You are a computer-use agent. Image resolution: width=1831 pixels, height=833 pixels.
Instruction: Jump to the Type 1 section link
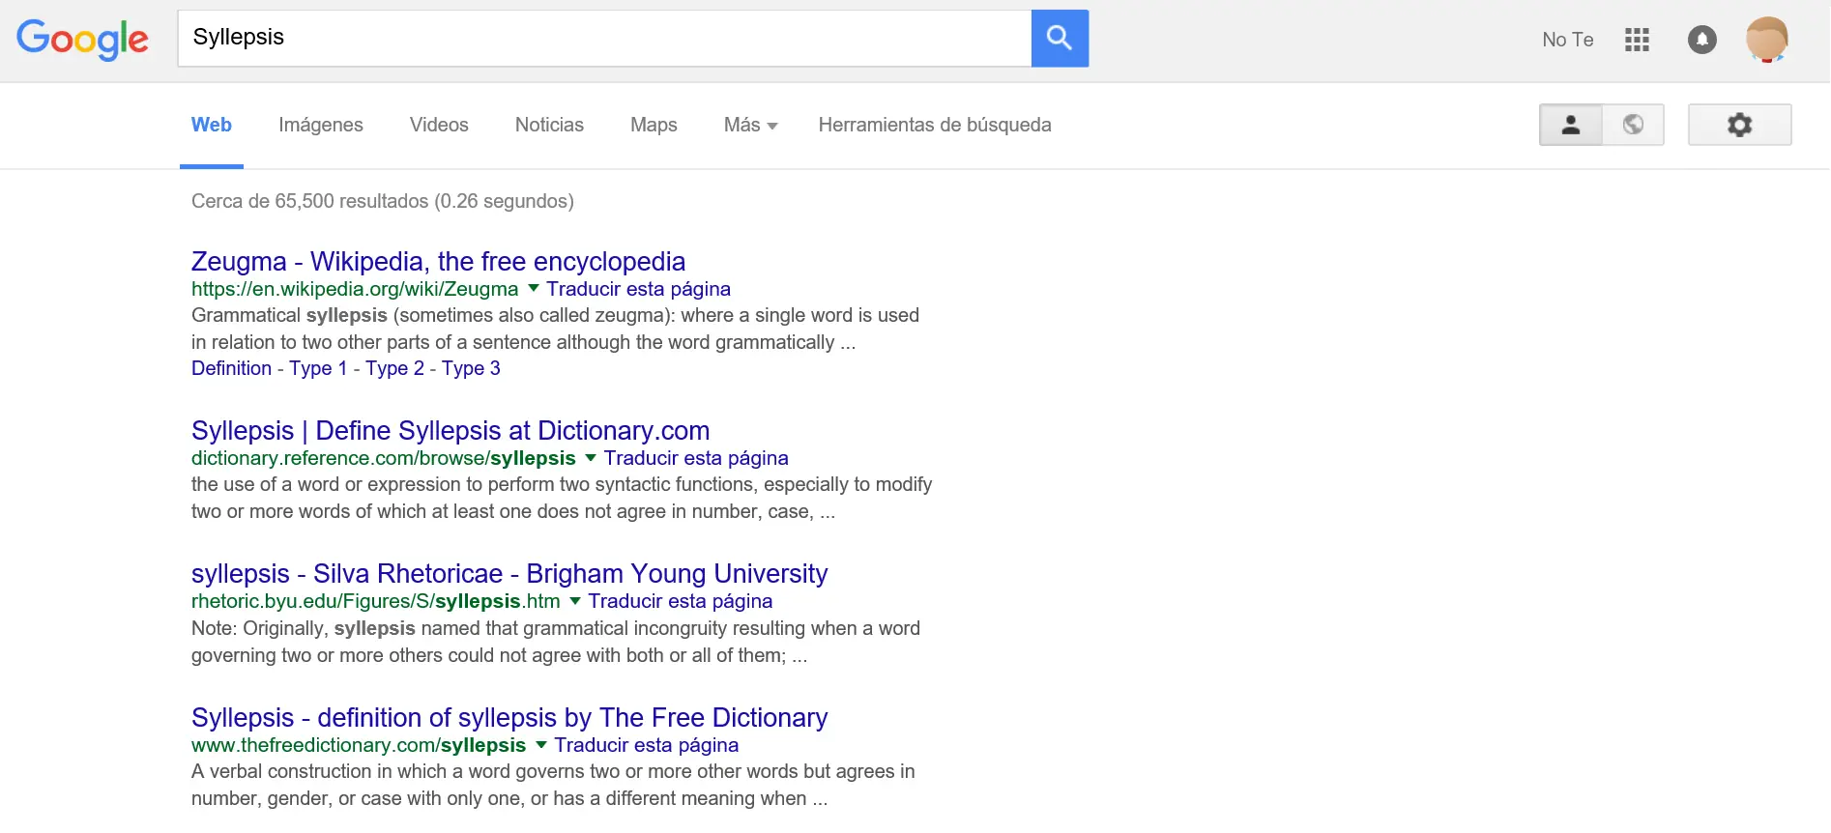[x=318, y=368]
